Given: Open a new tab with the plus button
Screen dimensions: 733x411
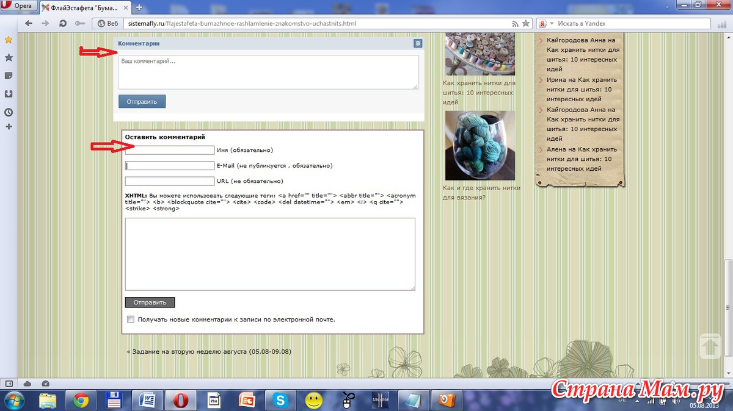Looking at the screenshot, I should coord(139,7).
